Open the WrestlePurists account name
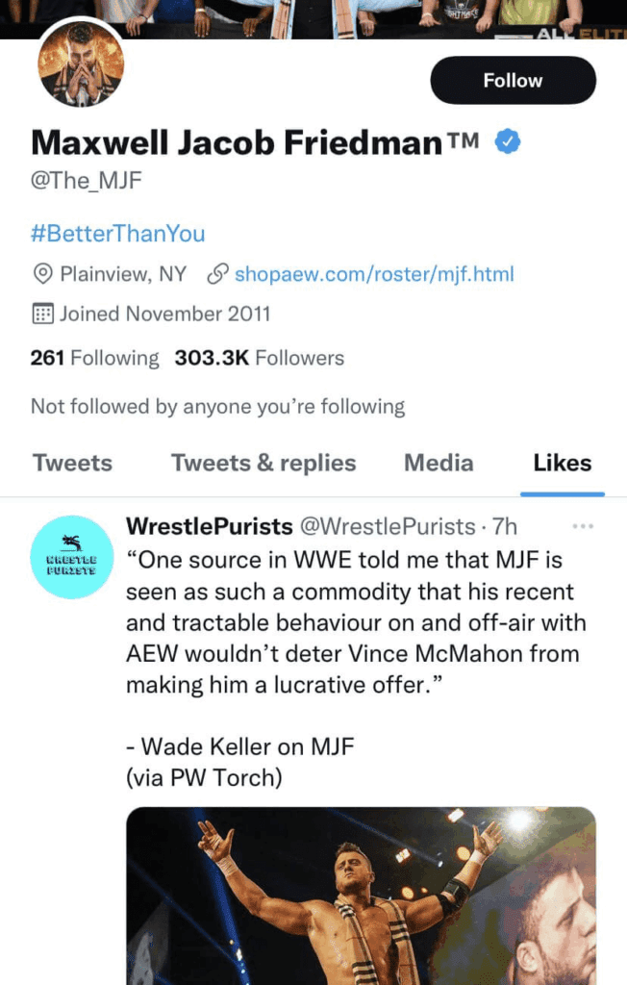Screen dimensions: 627x985 pyautogui.click(x=209, y=526)
